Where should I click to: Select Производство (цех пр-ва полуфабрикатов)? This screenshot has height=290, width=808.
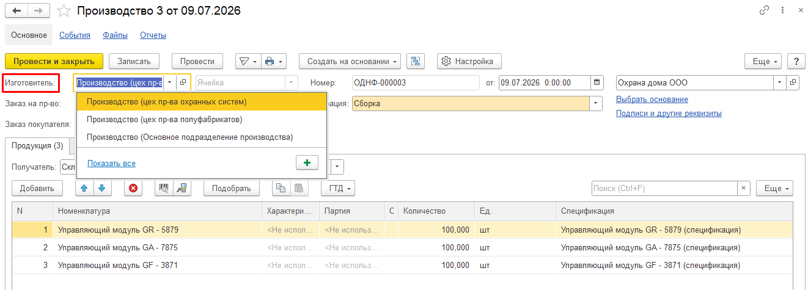click(202, 119)
